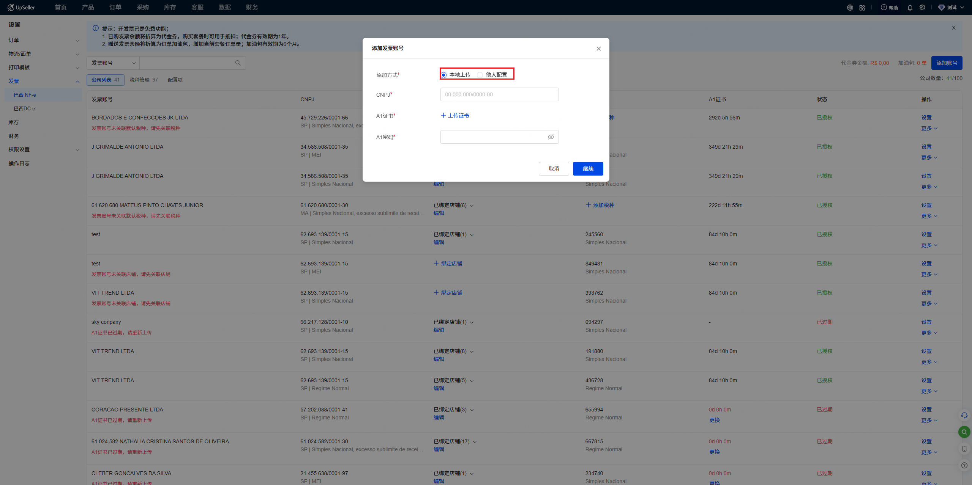Open the notifications bell
972x485 pixels.
(910, 8)
